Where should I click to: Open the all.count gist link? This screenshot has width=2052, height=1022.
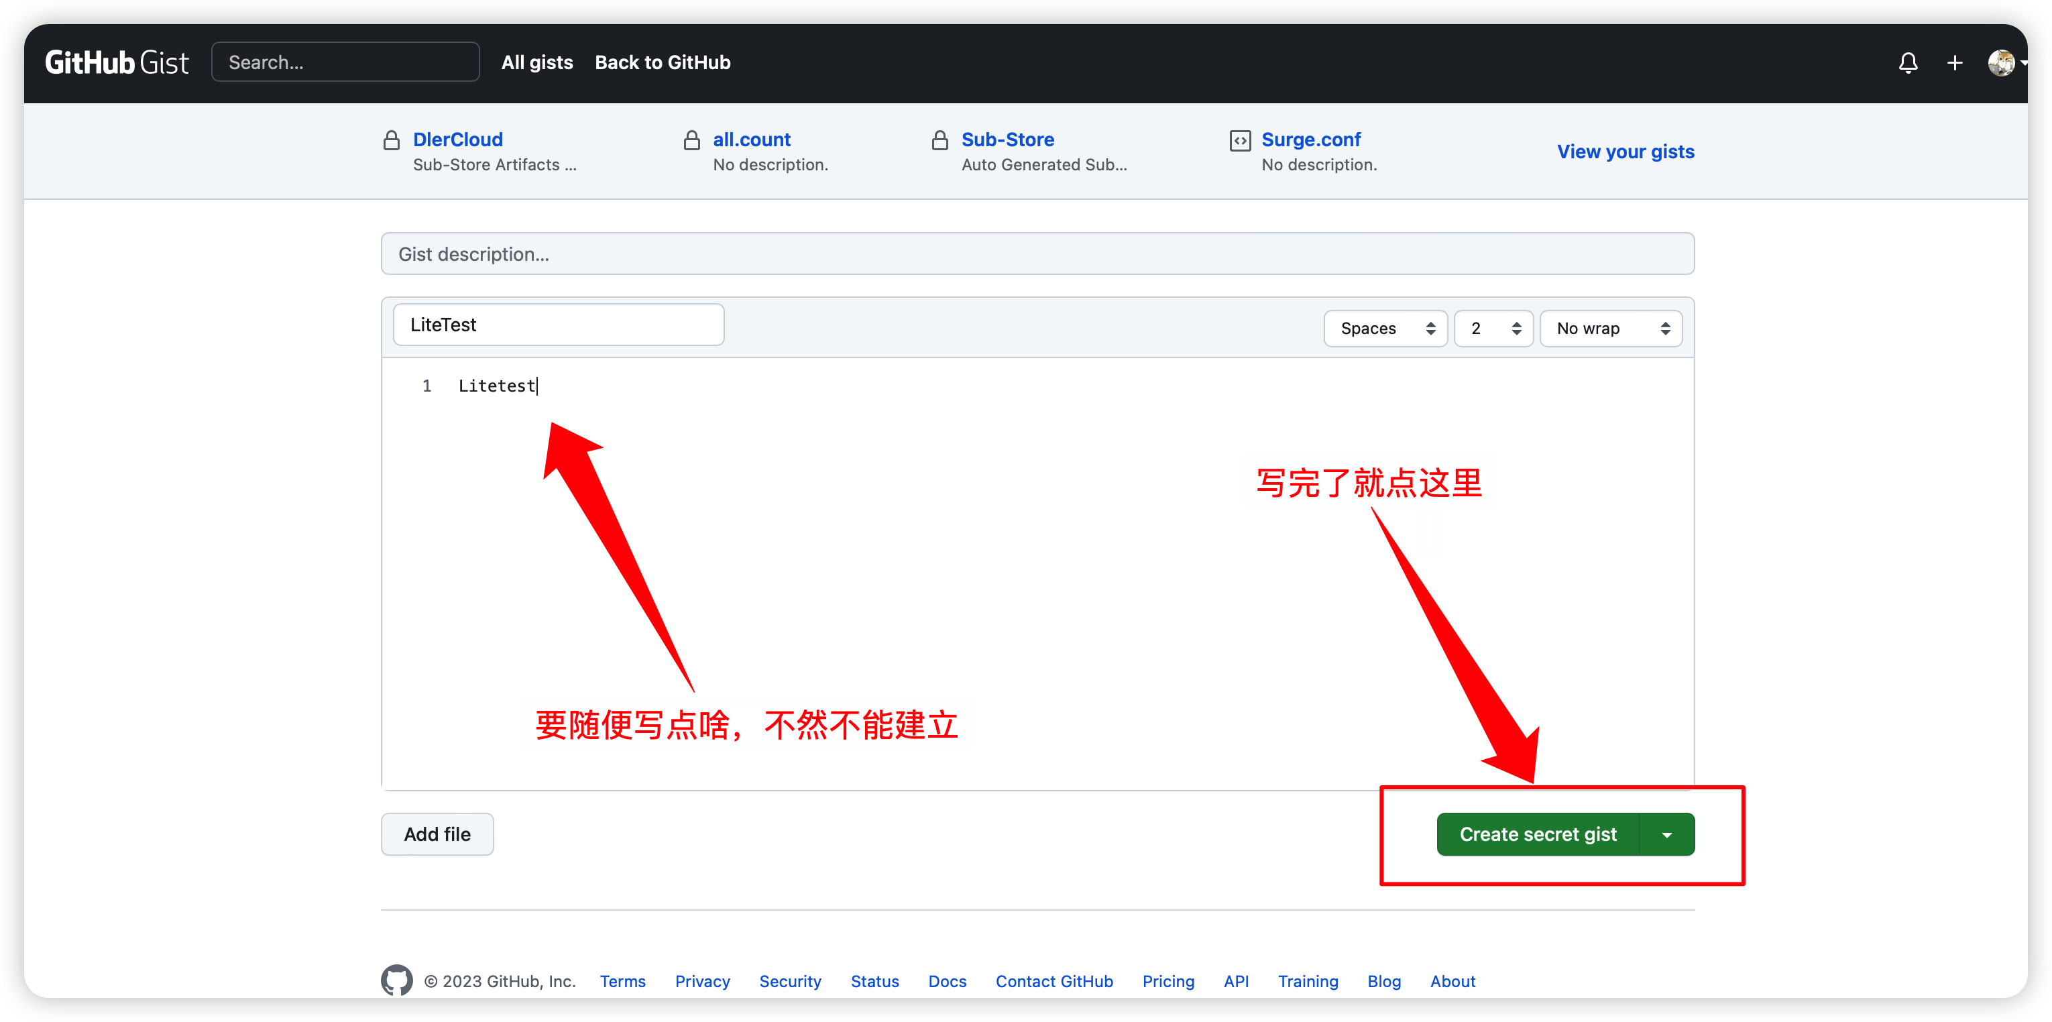coord(751,139)
